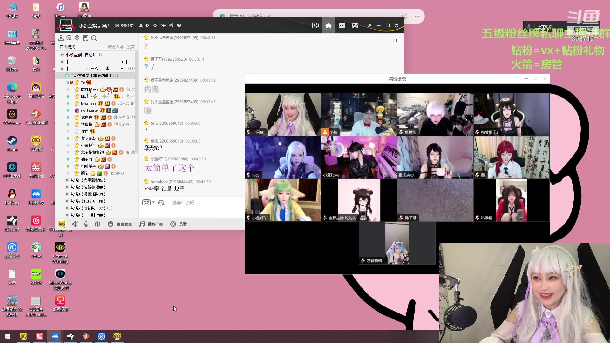Viewport: 610px width, 343px height.
Task: Toggle speaker mute in bottom bar
Action: (x=75, y=224)
